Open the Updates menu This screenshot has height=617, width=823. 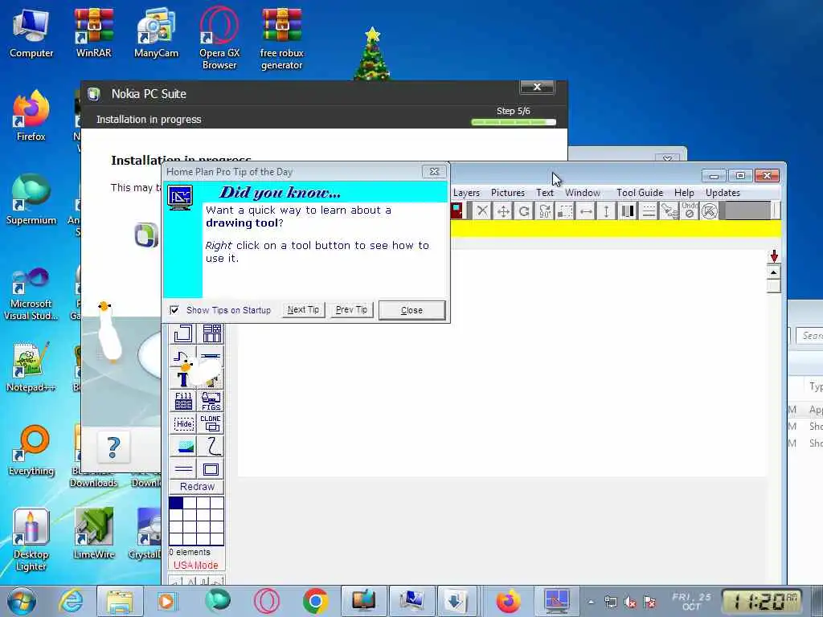pyautogui.click(x=723, y=193)
